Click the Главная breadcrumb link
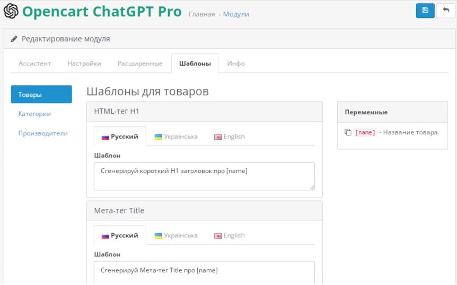The width and height of the screenshot is (457, 285). (201, 14)
